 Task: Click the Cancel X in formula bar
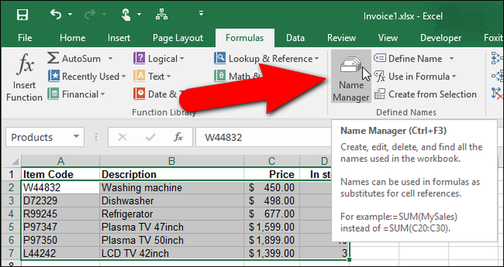pos(122,138)
